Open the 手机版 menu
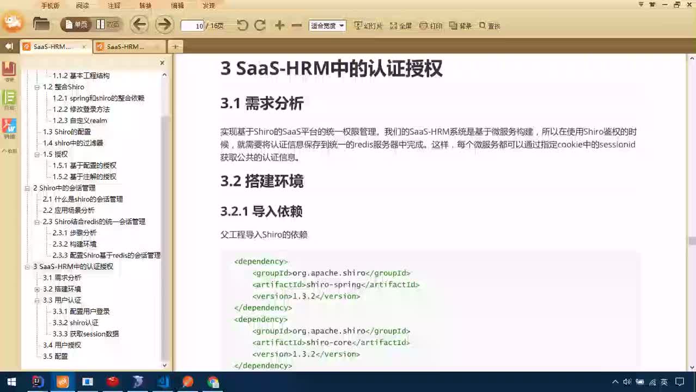Viewport: 696px width, 392px height. pyautogui.click(x=51, y=5)
